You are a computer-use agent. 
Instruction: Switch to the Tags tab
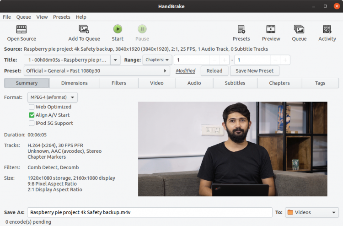pyautogui.click(x=320, y=83)
